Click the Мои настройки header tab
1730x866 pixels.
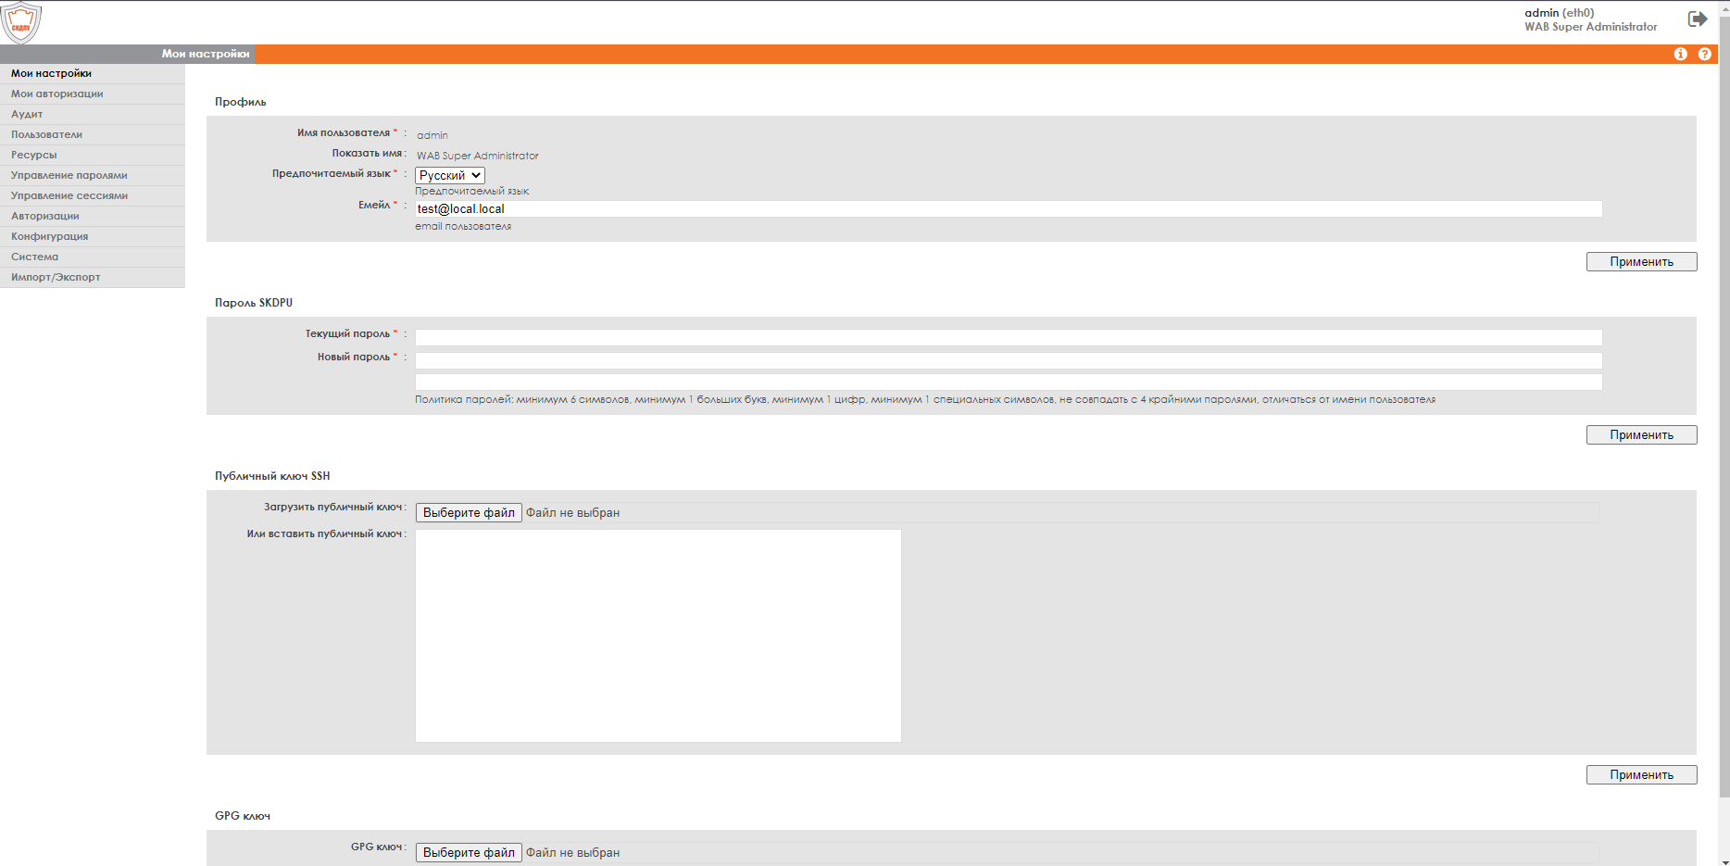(206, 54)
